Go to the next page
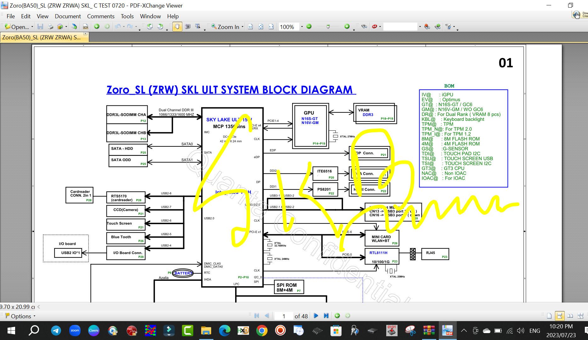 (x=316, y=316)
